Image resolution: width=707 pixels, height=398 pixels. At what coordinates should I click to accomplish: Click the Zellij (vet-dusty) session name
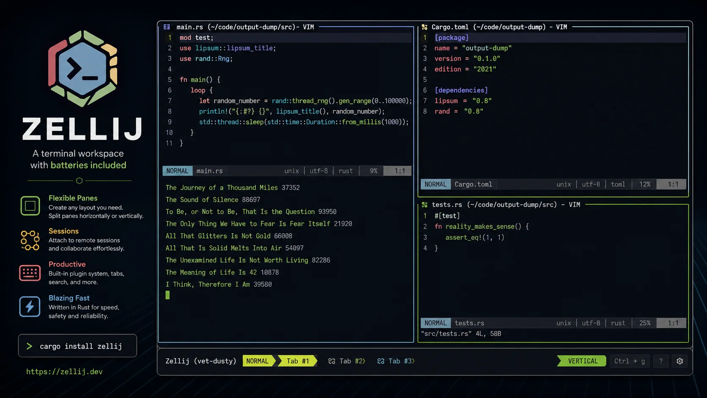click(201, 361)
